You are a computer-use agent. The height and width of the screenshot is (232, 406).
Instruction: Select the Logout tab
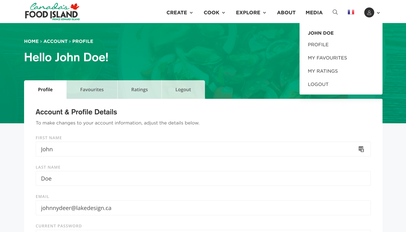click(x=183, y=90)
